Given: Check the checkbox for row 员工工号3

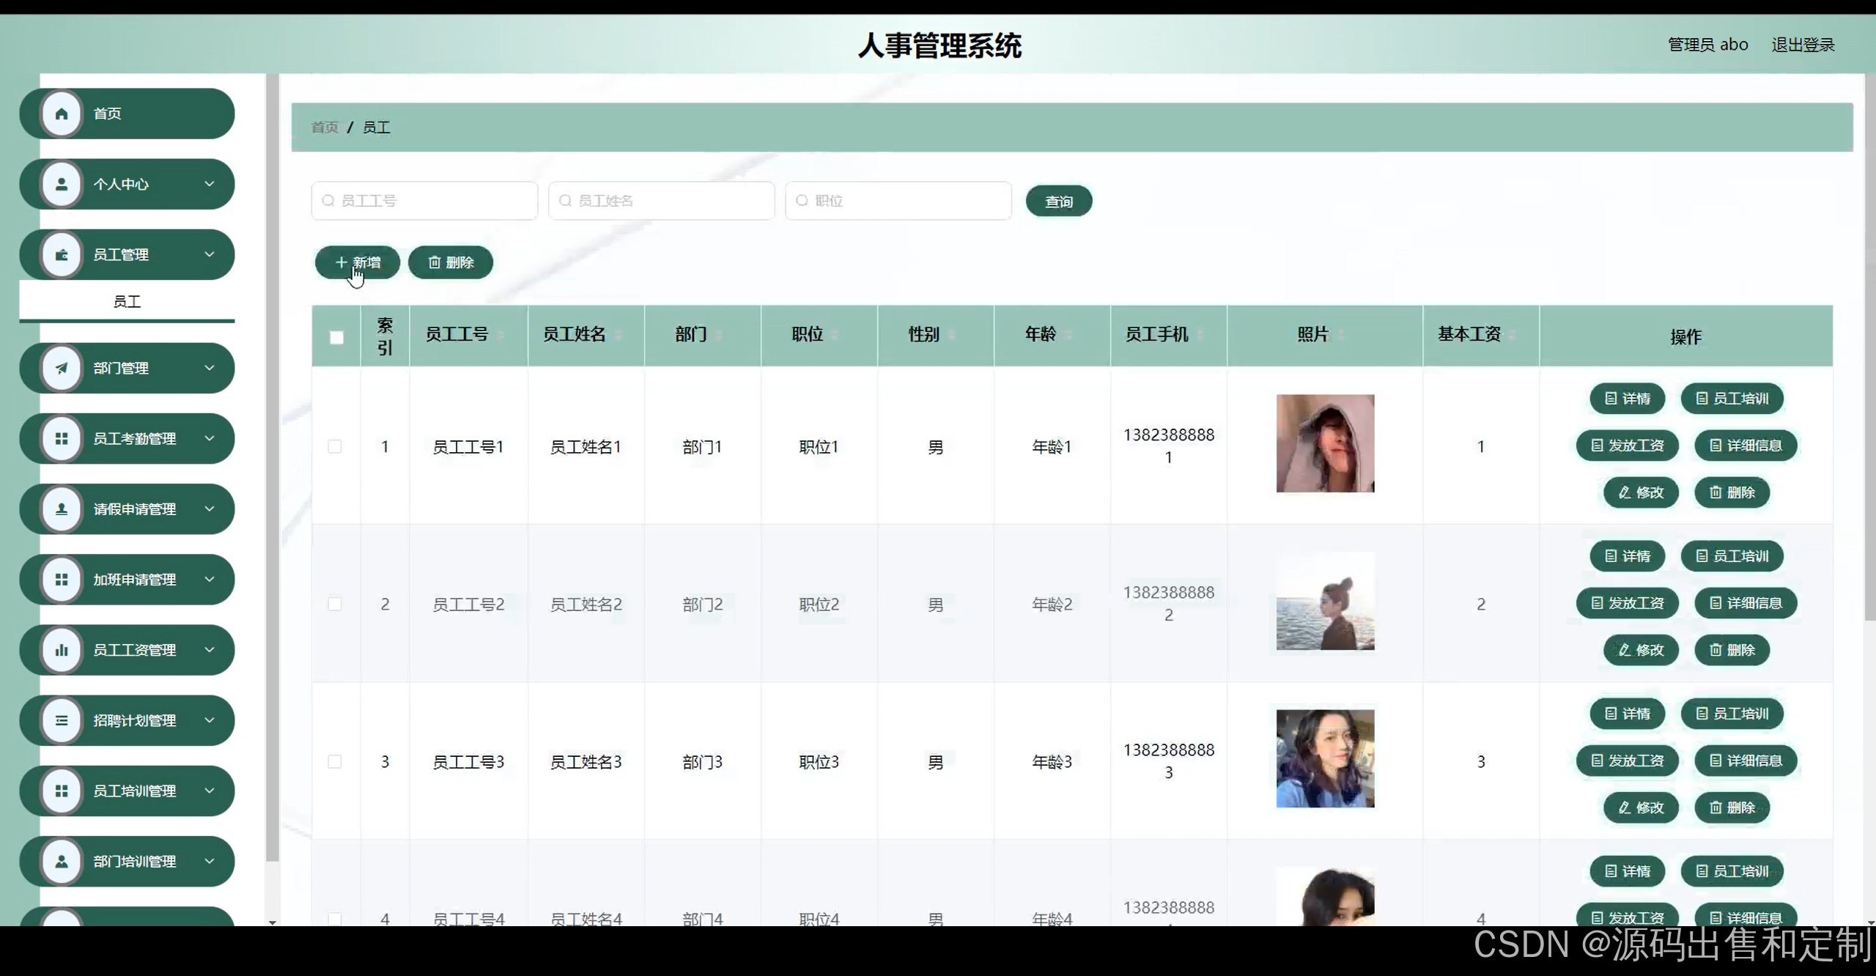Looking at the screenshot, I should 335,761.
